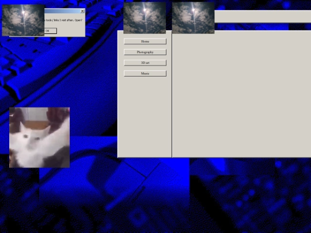Click the white cat image

click(40, 137)
